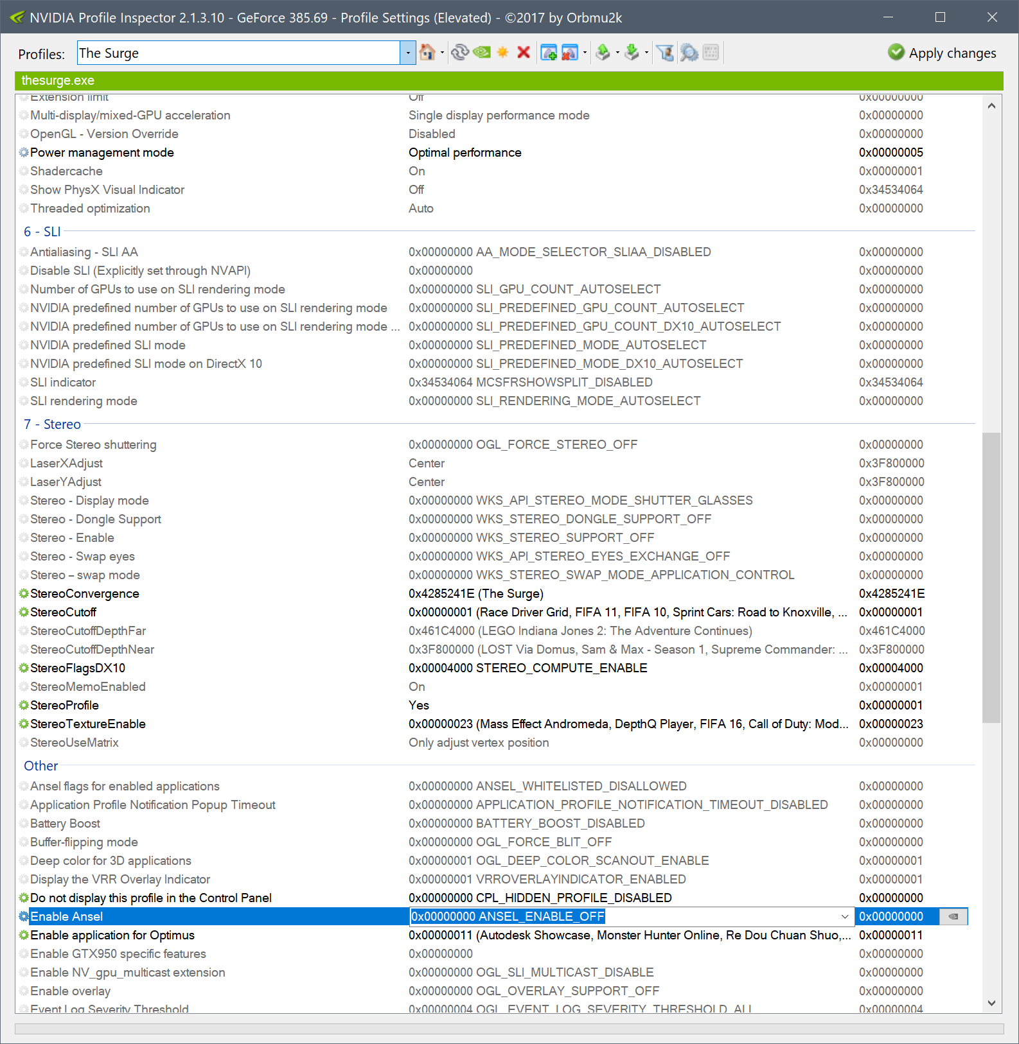This screenshot has height=1044, width=1019.
Task: Click the SLI_RENDERING_MODE_AUTOSELECT value
Action: 555,401
